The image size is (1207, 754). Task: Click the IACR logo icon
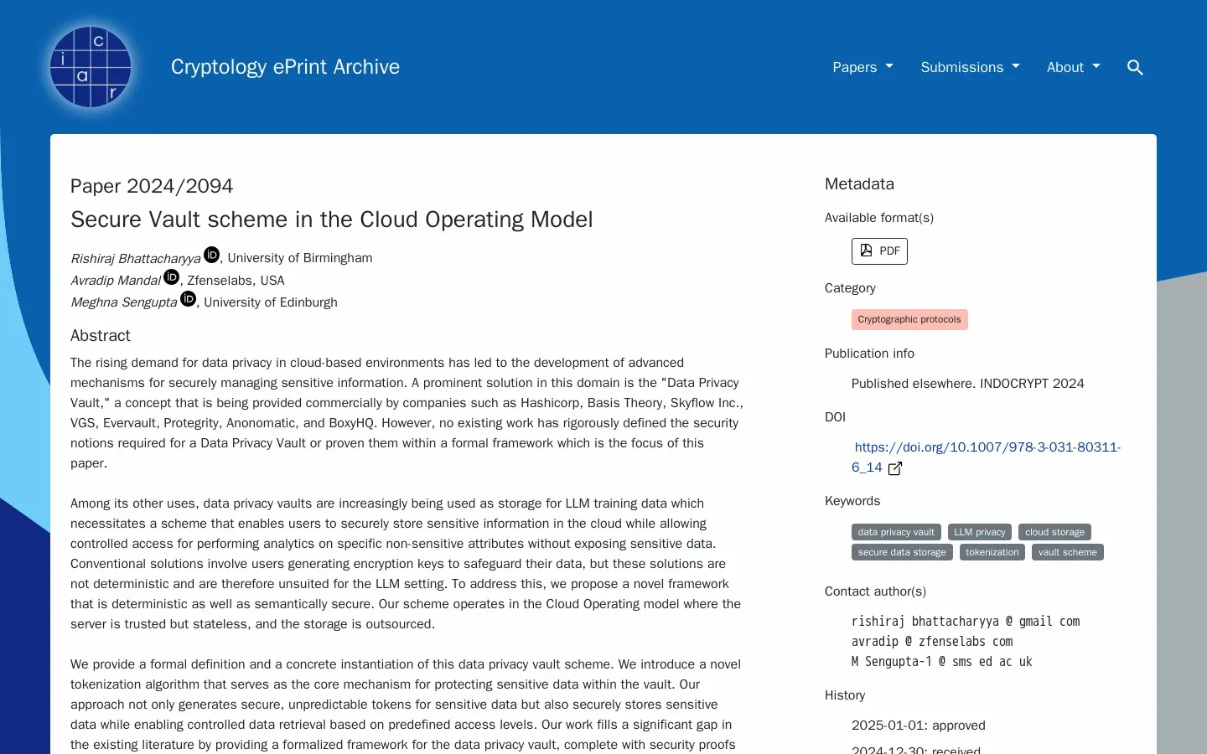pos(91,67)
